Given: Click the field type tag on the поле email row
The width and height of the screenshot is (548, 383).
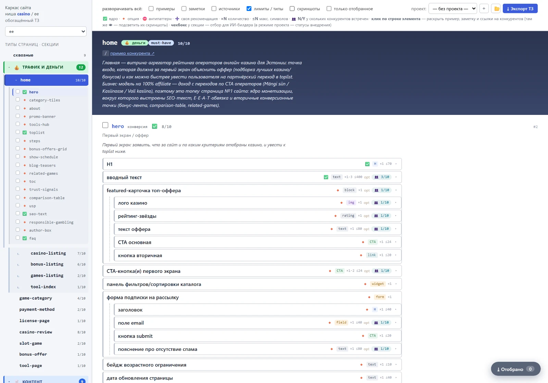Looking at the screenshot, I should [x=341, y=322].
